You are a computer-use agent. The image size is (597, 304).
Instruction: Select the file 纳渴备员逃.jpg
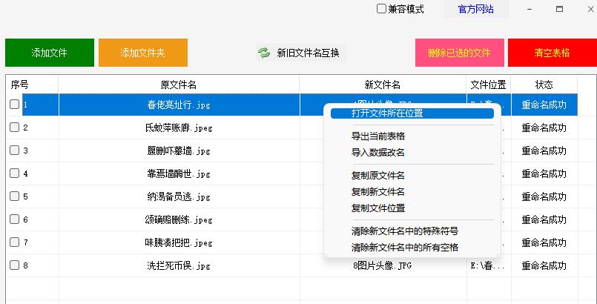coord(179,196)
